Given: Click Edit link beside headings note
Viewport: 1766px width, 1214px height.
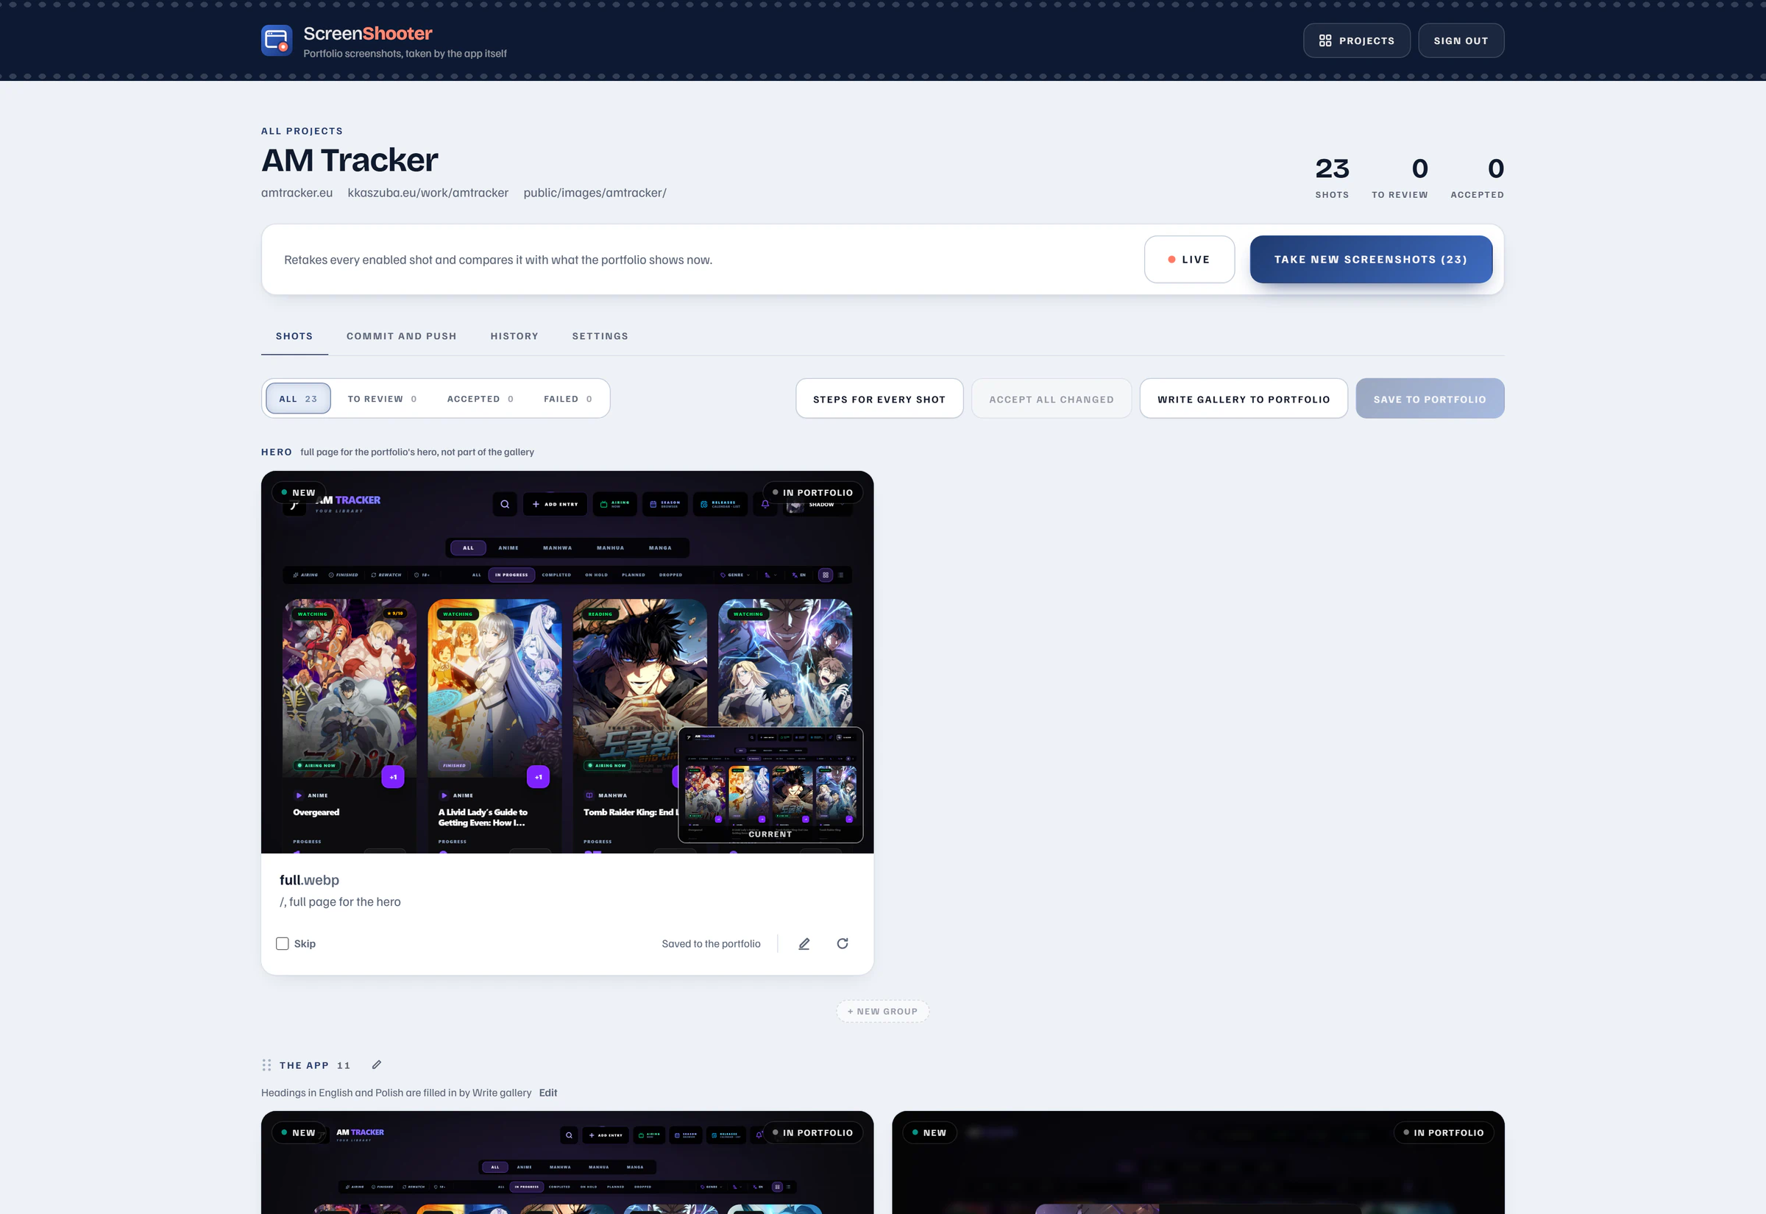Looking at the screenshot, I should pyautogui.click(x=547, y=1093).
